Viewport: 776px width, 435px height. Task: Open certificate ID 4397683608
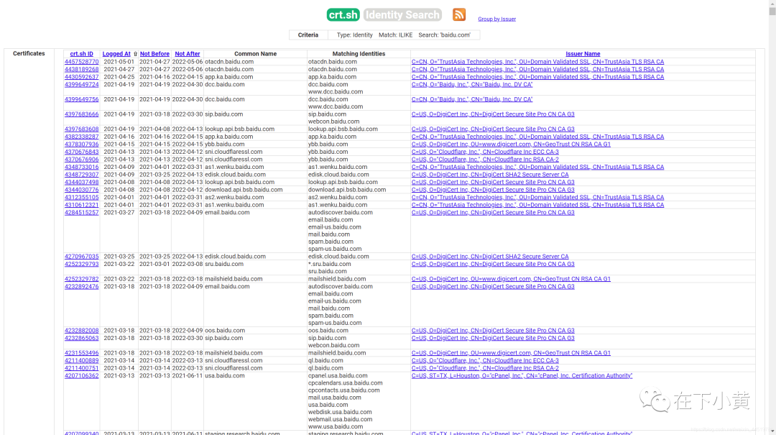(81, 129)
